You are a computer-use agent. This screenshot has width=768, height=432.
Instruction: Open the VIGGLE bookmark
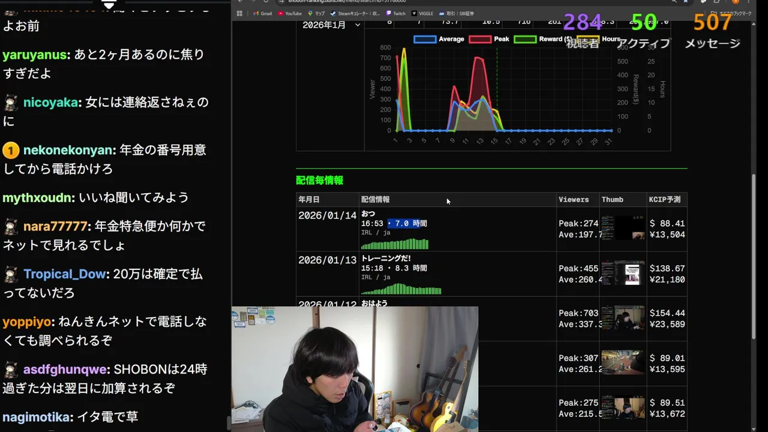tap(422, 13)
